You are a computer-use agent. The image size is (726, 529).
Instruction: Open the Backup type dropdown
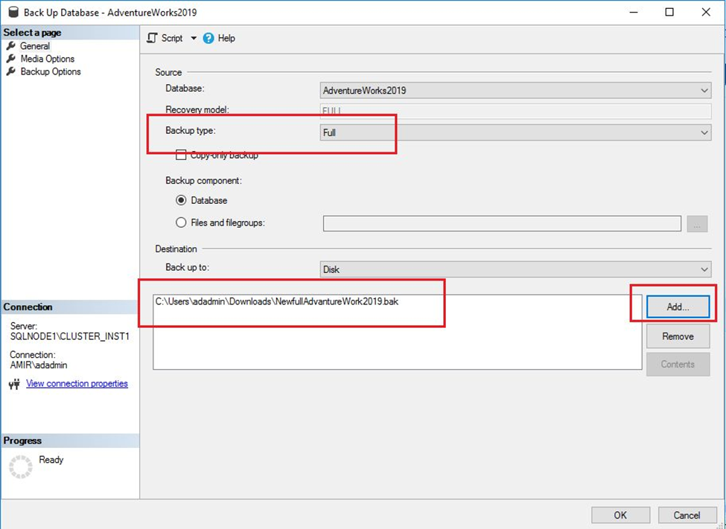704,132
